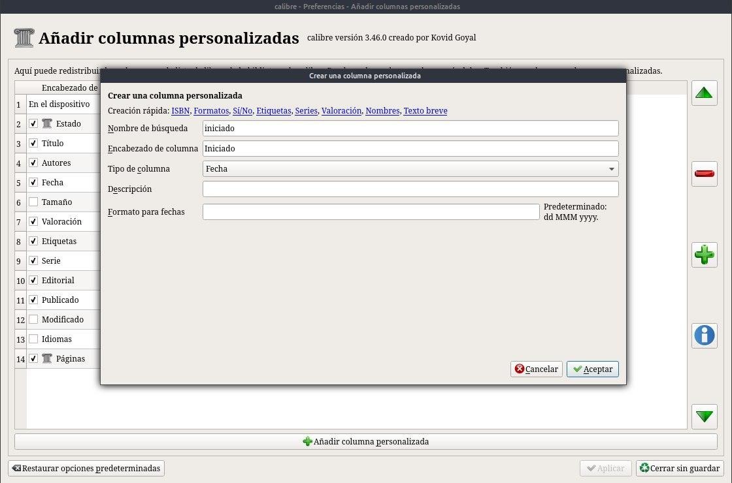Select the 'En el dispositivo' row
732x483 pixels.
63,104
